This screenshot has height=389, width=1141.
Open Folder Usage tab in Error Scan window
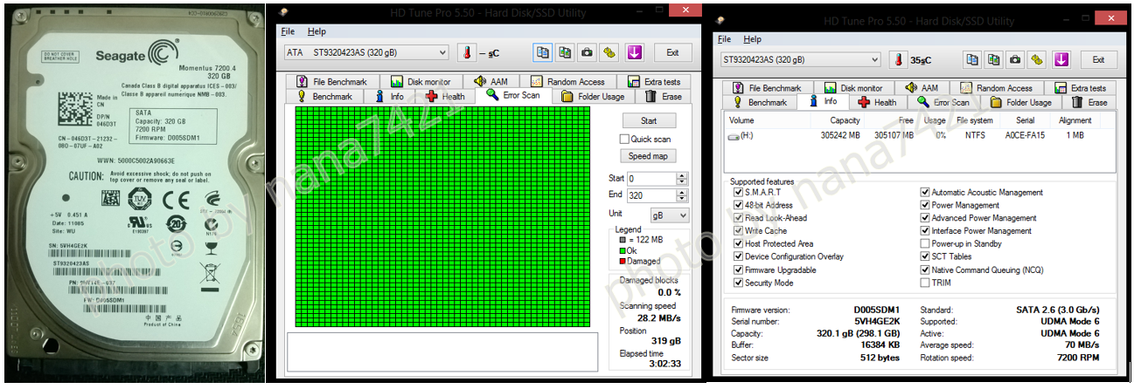[x=593, y=97]
